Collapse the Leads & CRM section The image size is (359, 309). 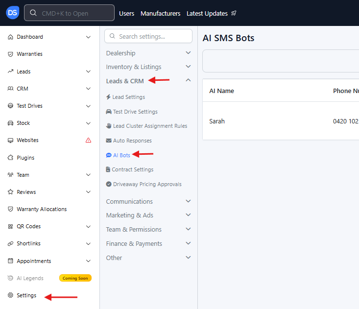coord(188,81)
